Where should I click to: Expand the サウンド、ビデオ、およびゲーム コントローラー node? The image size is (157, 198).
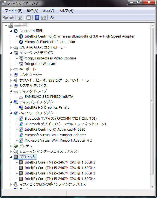[x=11, y=80]
